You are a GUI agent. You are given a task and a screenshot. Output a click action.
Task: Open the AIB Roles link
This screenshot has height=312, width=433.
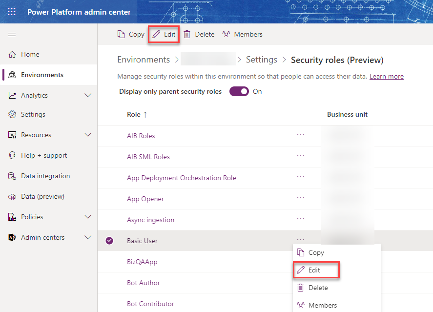[x=141, y=136]
